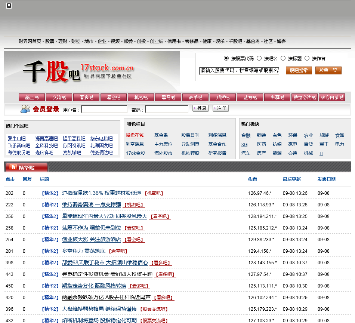The width and height of the screenshot is (355, 323).
Task: Open the 华东电脑吧 link
Action: point(101,138)
